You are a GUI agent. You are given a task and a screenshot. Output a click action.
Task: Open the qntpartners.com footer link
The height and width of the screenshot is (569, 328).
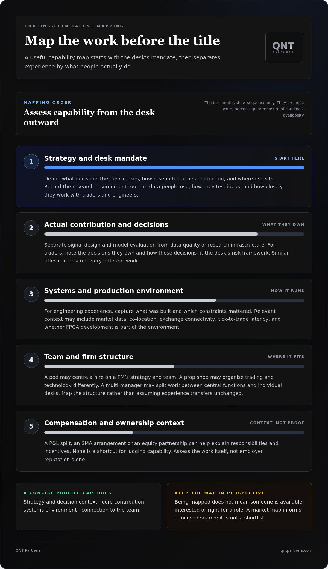point(296,550)
